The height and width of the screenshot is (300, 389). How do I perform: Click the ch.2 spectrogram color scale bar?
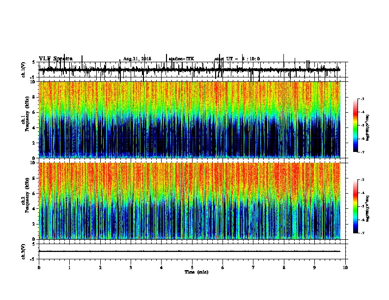click(356, 206)
